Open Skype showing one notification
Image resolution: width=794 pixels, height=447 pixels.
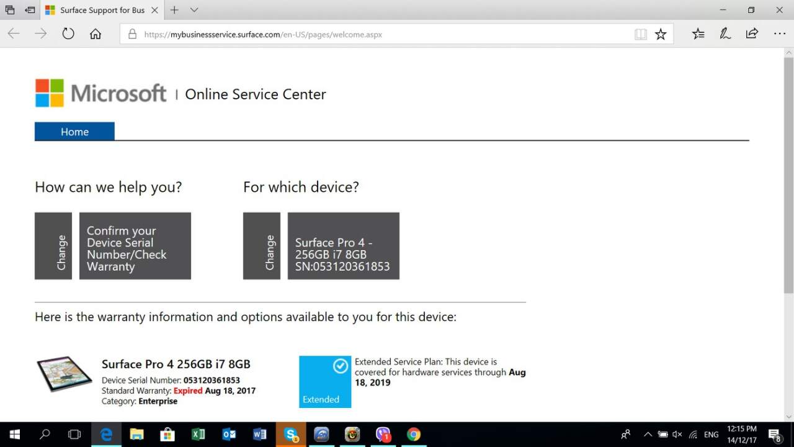coord(290,434)
